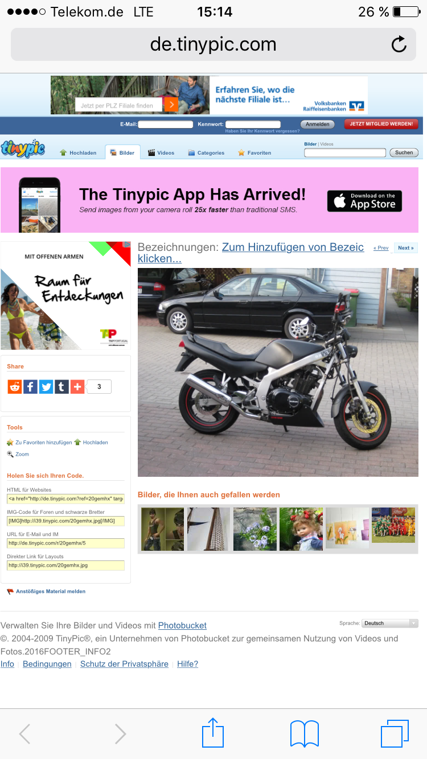
Task: Share image on Reddit
Action: (14, 387)
